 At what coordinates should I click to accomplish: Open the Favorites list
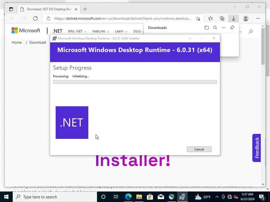(210, 18)
